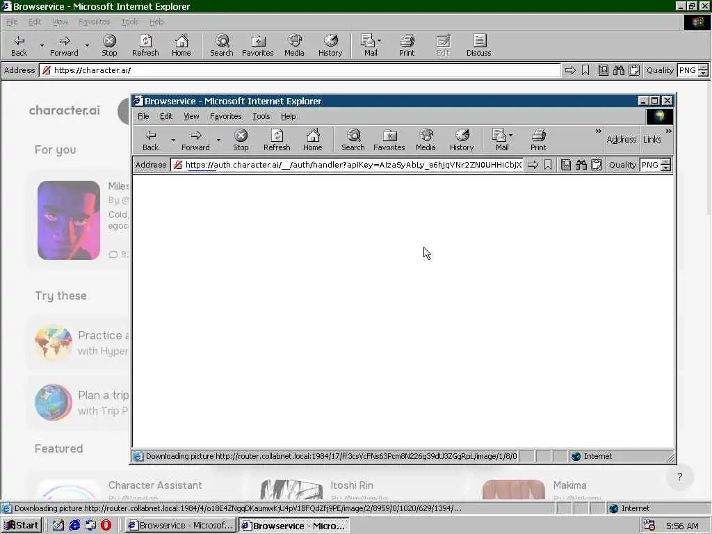
Task: Click Quality stepper in background window
Action: click(703, 70)
